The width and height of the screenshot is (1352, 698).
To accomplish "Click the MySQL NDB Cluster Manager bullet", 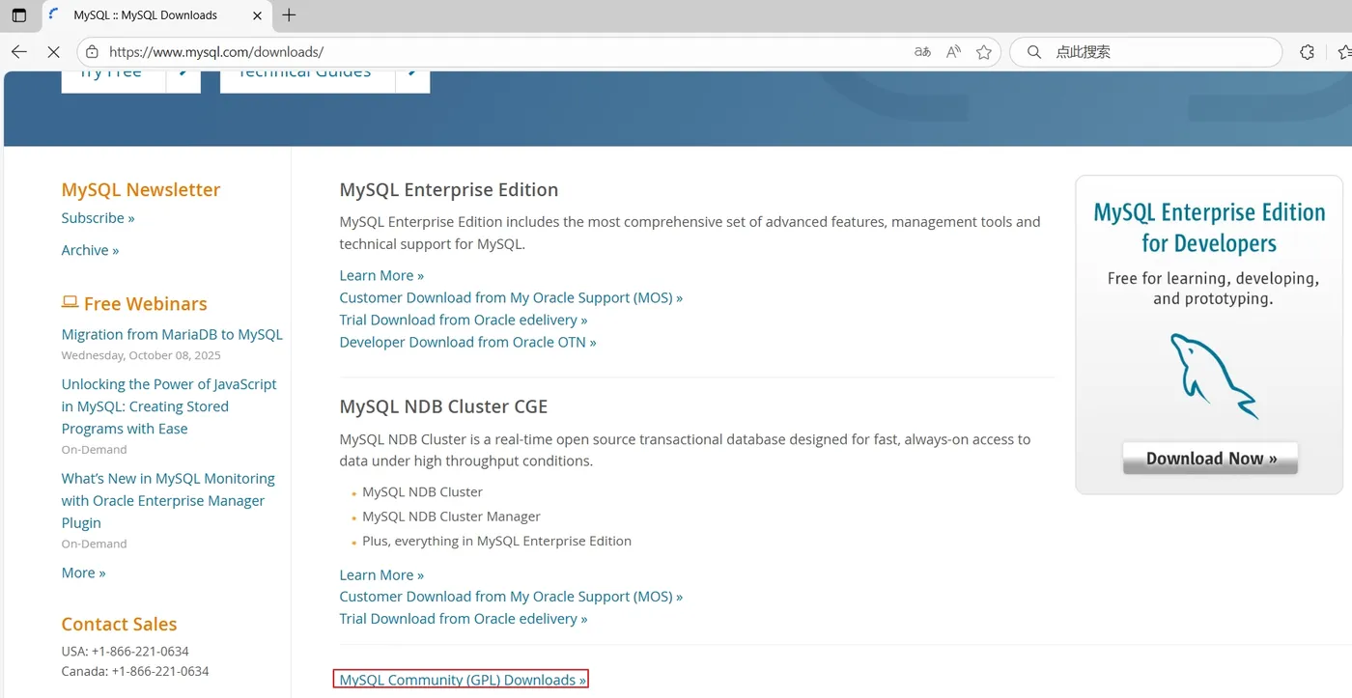I will point(451,517).
